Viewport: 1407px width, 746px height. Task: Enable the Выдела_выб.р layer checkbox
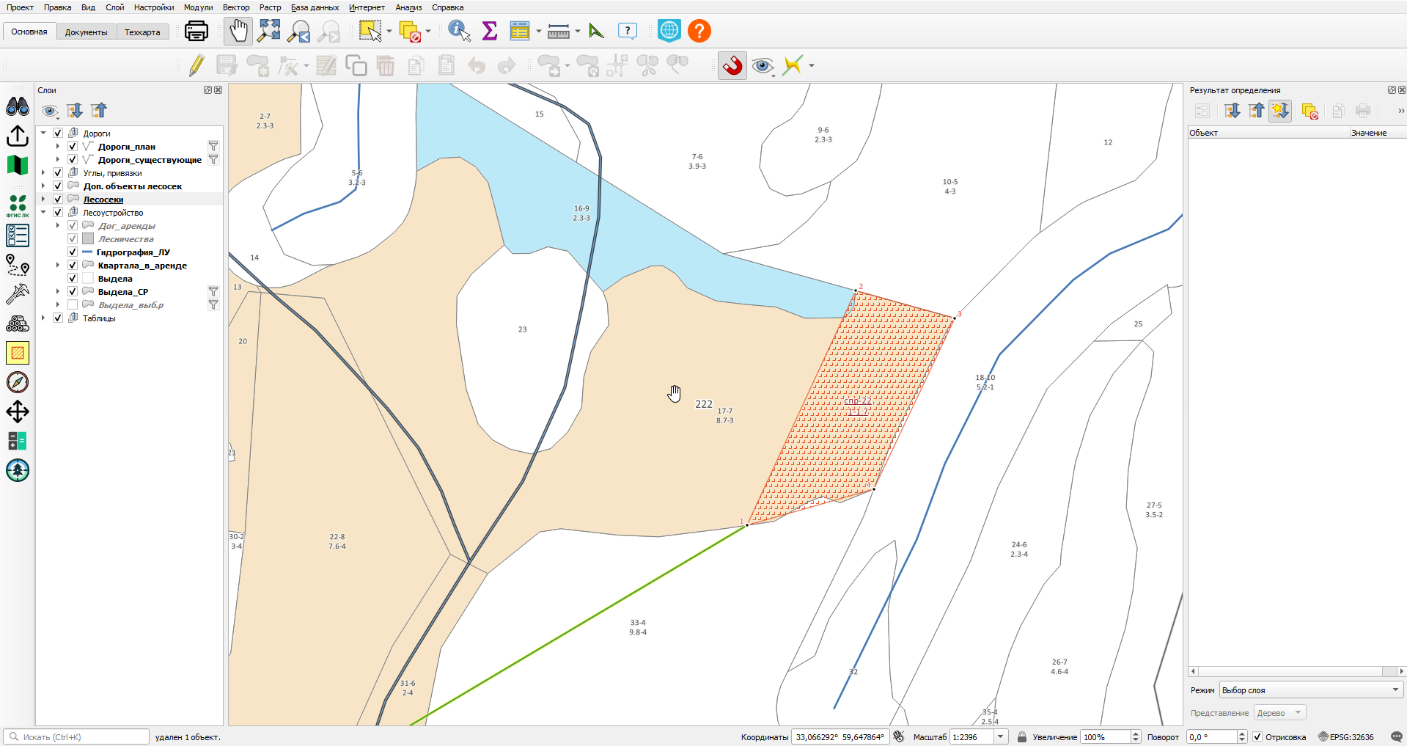coord(73,304)
